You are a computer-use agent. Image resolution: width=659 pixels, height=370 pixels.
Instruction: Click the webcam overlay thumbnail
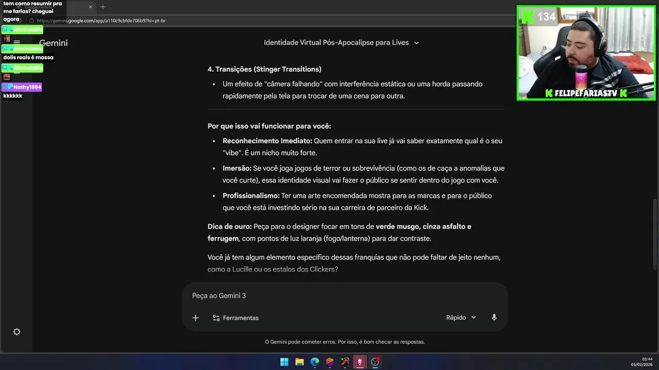tap(586, 52)
